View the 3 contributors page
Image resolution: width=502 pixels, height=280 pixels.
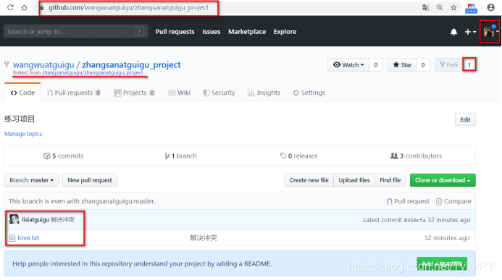point(417,156)
